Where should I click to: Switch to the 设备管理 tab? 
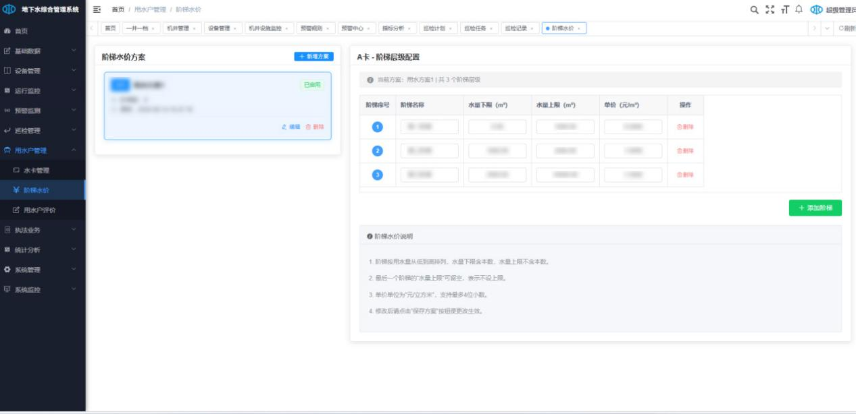coord(222,28)
